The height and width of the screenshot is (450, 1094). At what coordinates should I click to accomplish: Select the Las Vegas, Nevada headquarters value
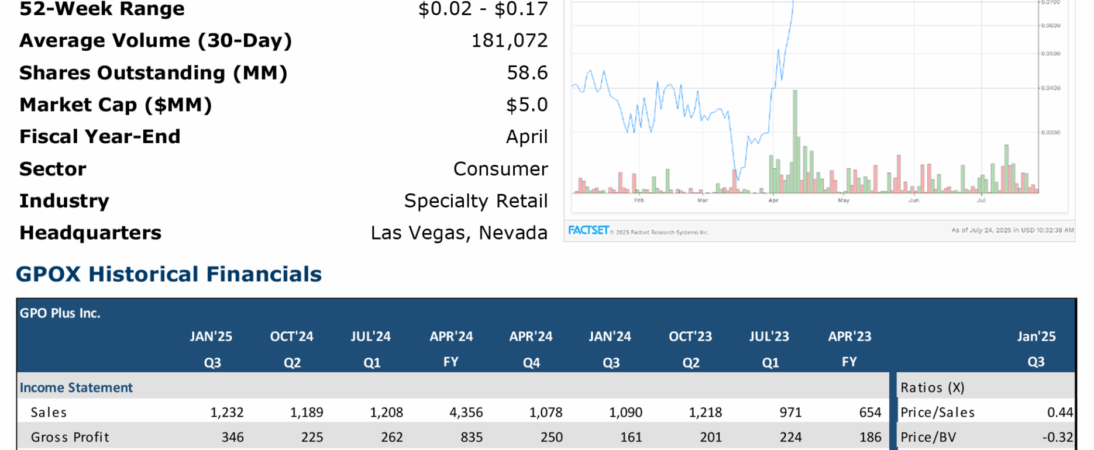point(459,233)
